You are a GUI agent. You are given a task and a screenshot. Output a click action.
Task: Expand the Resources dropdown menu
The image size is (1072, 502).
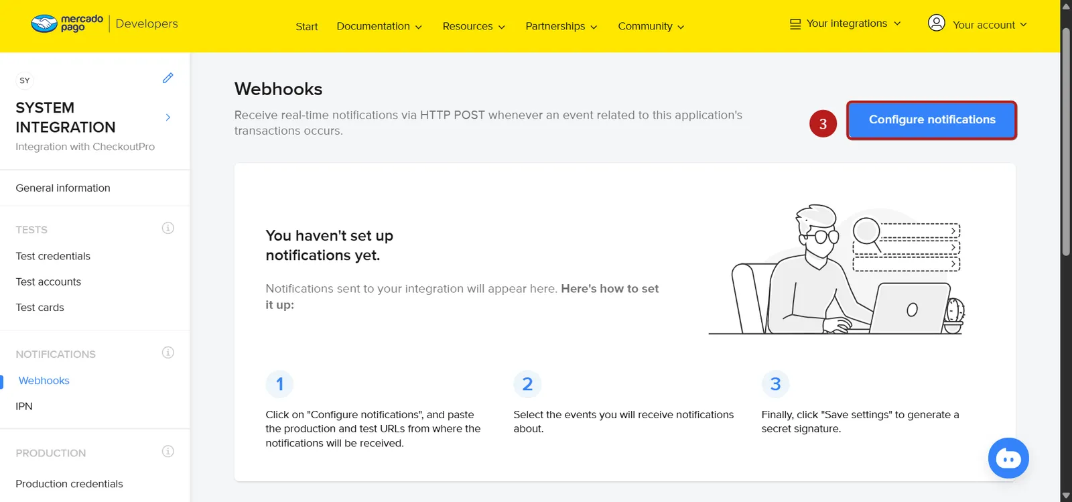click(474, 26)
